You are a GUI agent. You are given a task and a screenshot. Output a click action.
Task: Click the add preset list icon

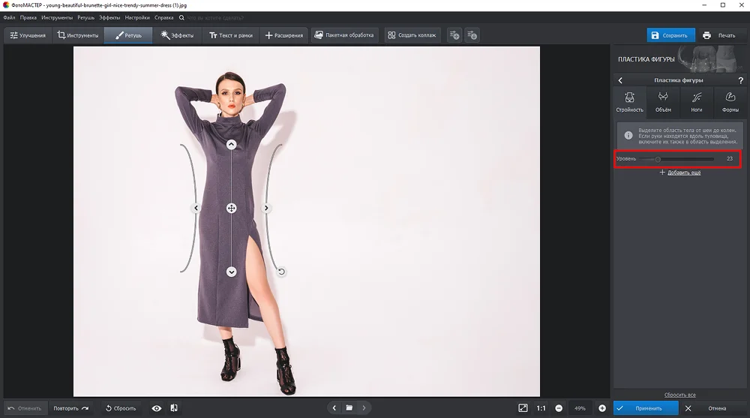tap(454, 35)
